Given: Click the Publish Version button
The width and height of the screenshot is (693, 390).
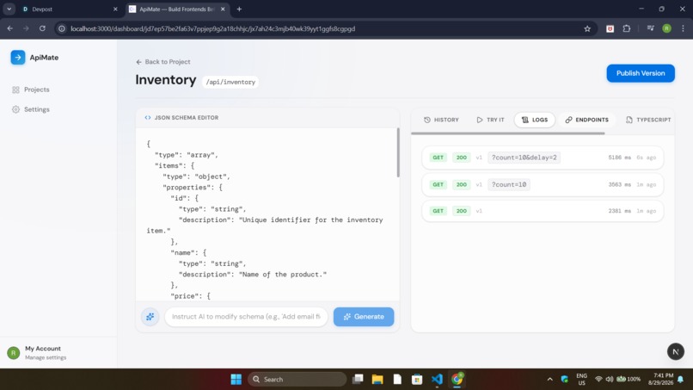Looking at the screenshot, I should pos(641,73).
